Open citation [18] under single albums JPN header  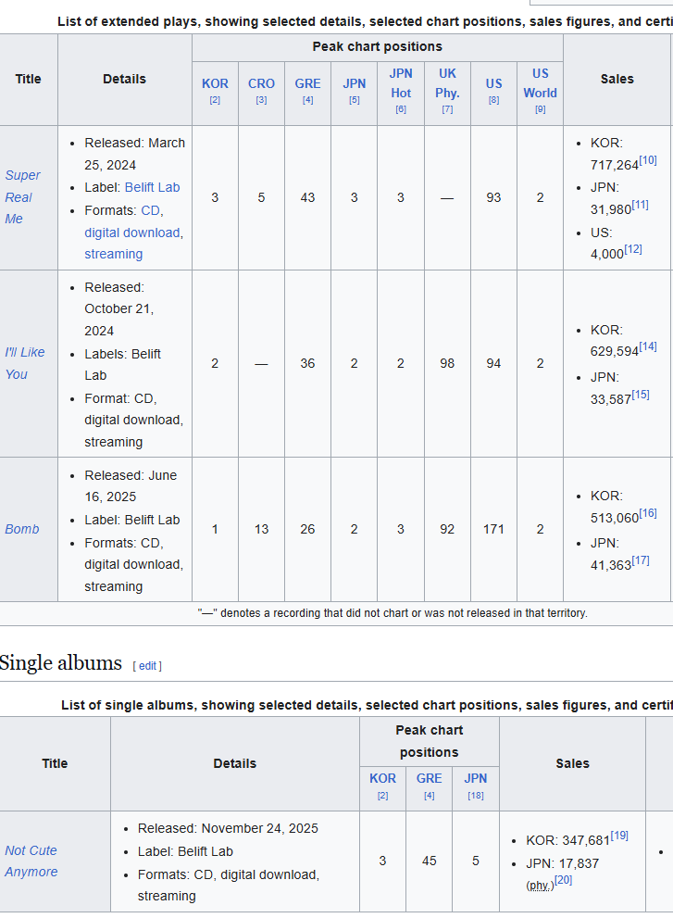476,796
